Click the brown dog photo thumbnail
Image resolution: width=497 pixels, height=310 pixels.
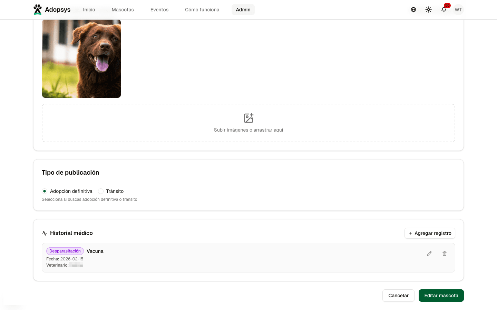tap(81, 59)
